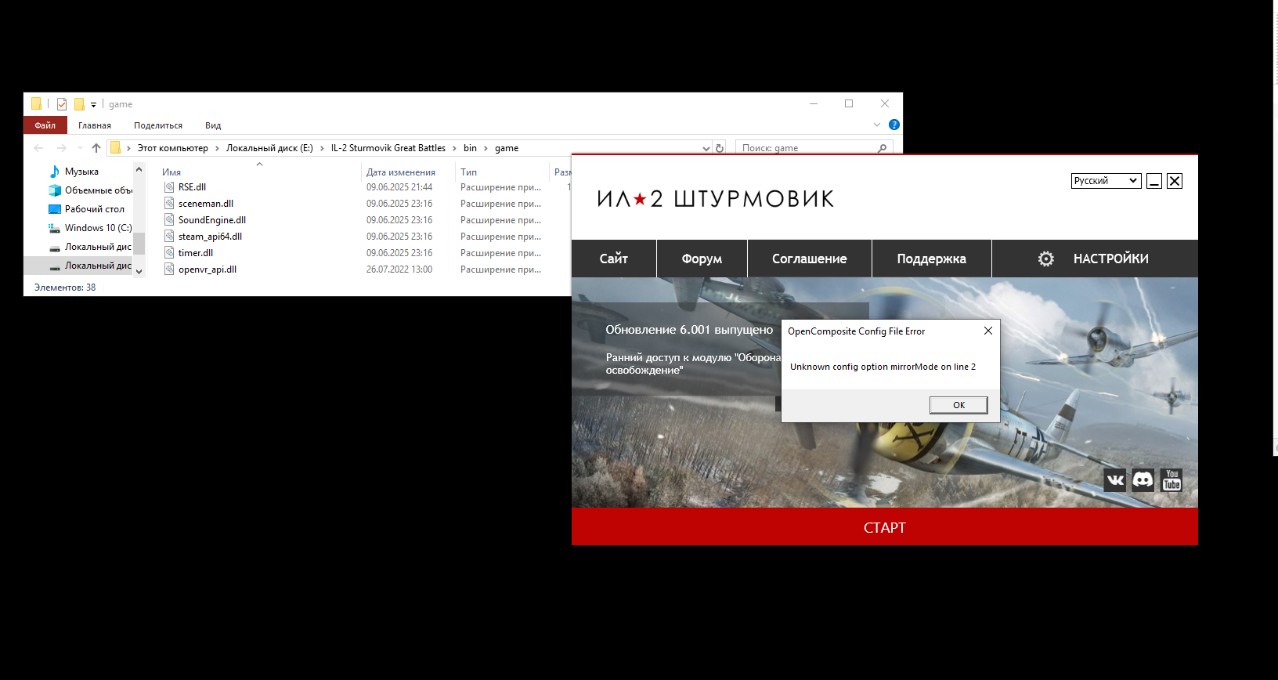Open the quick access toolbar customize arrow
Screen dimensions: 1278x680
click(x=93, y=104)
